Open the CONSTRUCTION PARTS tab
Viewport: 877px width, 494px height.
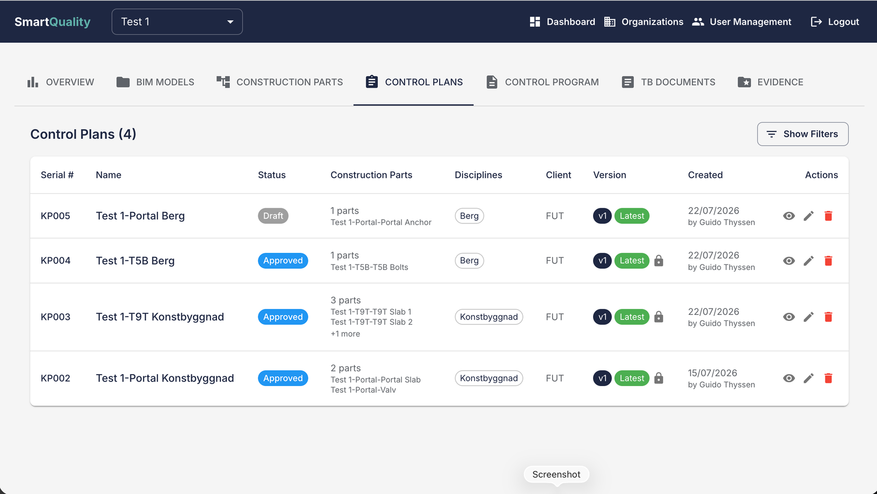click(280, 82)
